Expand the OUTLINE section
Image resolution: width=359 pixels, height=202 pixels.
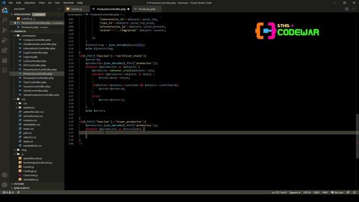19,184
